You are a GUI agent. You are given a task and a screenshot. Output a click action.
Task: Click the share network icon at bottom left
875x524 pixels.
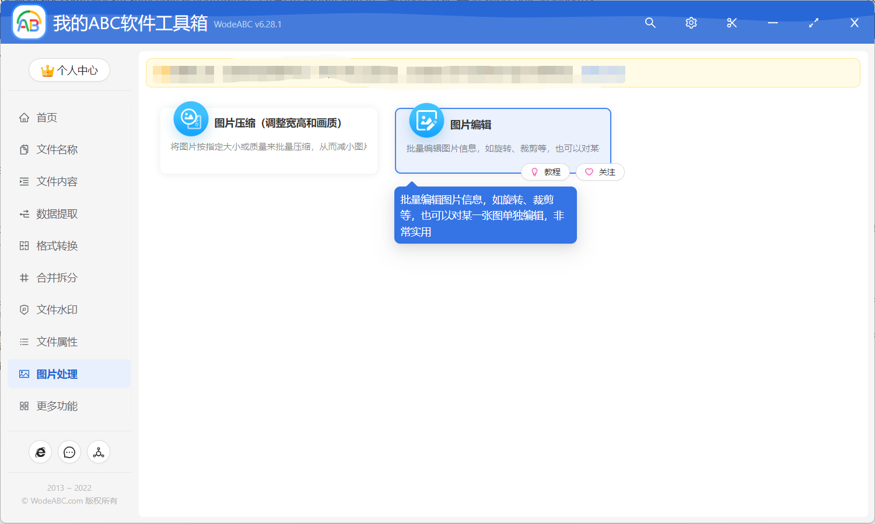tap(98, 452)
